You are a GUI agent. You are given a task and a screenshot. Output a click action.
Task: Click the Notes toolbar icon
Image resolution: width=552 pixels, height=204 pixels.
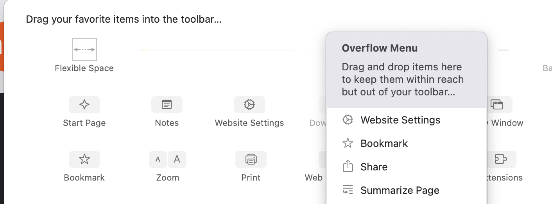167,105
